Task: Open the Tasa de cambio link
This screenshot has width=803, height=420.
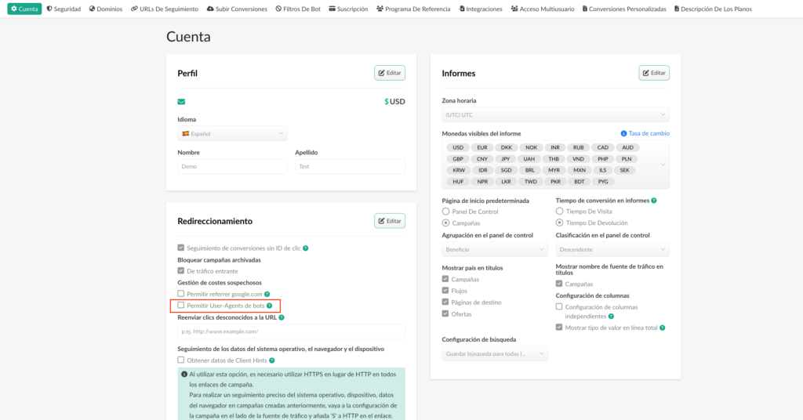Action: click(649, 133)
